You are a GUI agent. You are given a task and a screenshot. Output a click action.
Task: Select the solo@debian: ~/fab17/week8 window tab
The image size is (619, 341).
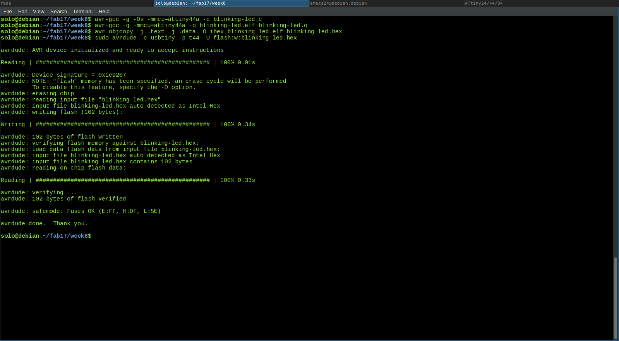[x=232, y=3]
